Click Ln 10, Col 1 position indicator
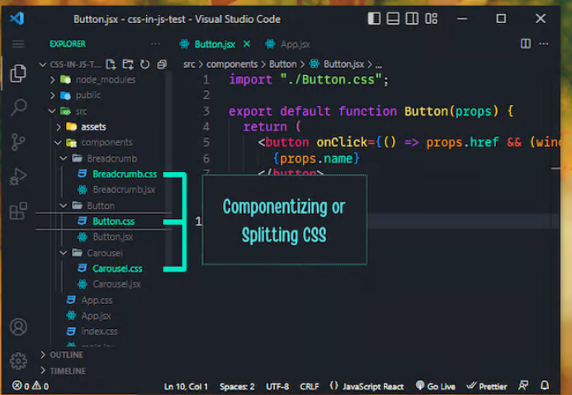This screenshot has width=572, height=395. pyautogui.click(x=186, y=386)
